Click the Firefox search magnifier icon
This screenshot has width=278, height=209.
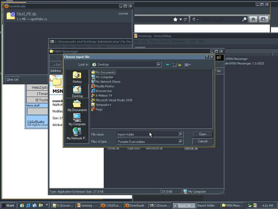244,19
